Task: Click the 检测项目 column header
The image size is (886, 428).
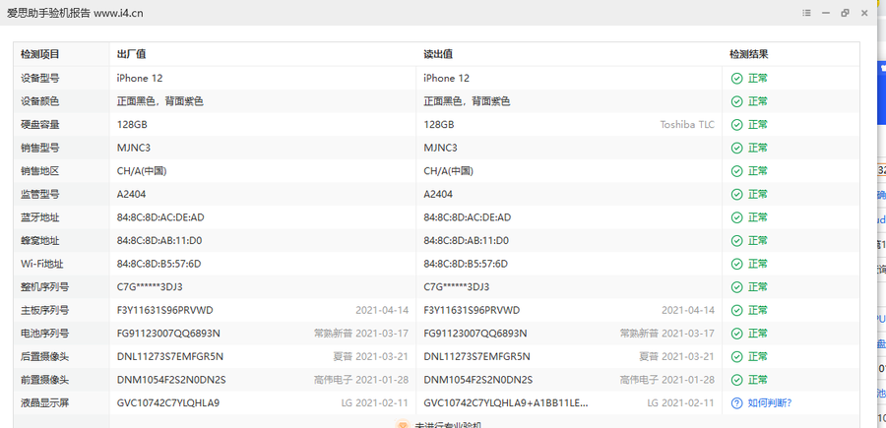Action: (40, 54)
